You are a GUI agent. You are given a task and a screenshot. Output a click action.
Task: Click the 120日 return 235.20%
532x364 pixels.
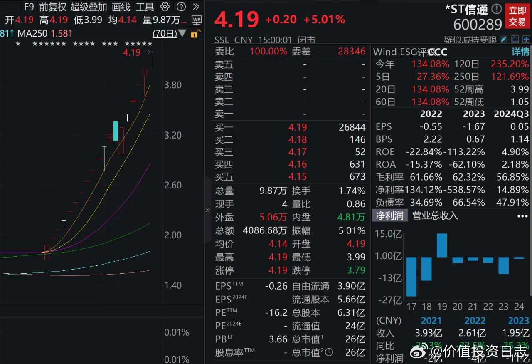tap(510, 64)
